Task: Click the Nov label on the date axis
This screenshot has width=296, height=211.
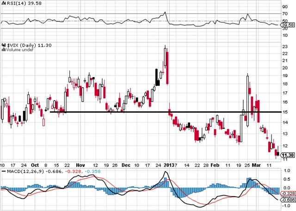Action: [x=81, y=164]
